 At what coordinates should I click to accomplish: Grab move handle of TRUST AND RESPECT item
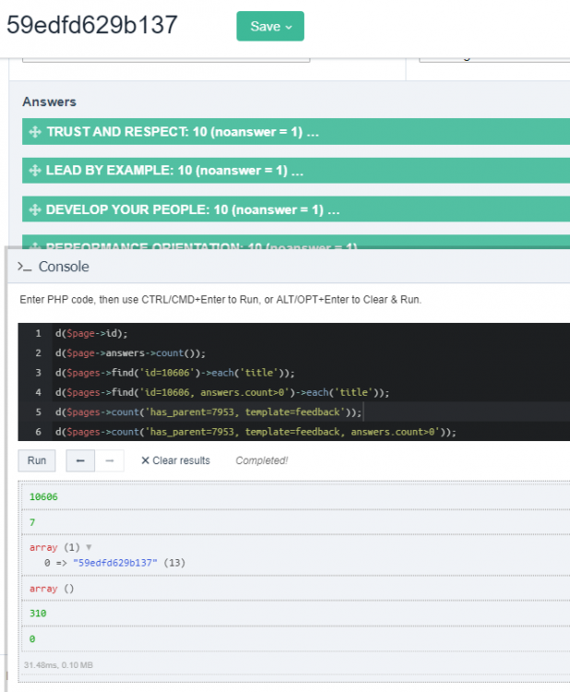tap(35, 132)
